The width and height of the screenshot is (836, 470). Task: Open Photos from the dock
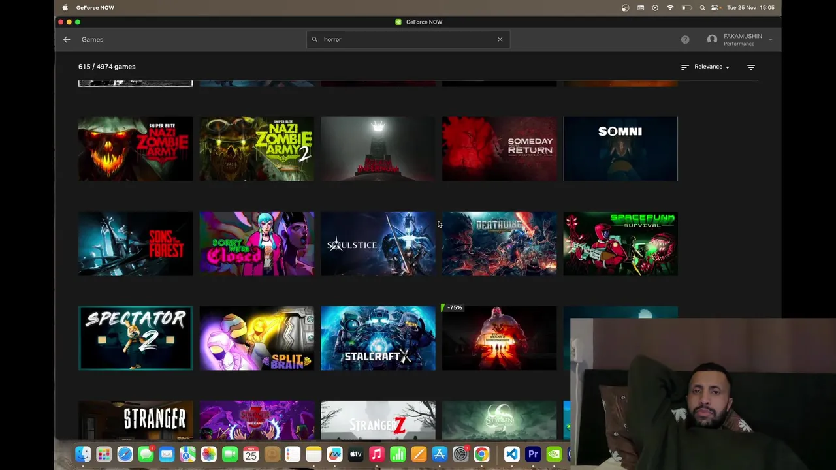click(x=208, y=454)
